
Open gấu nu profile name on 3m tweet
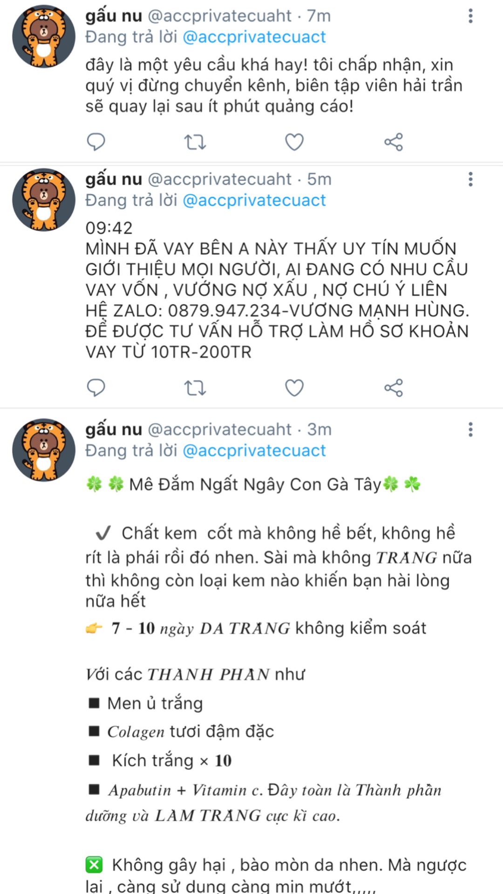tap(114, 429)
